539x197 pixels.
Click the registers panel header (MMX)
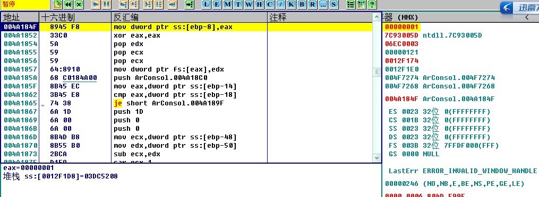(460, 17)
